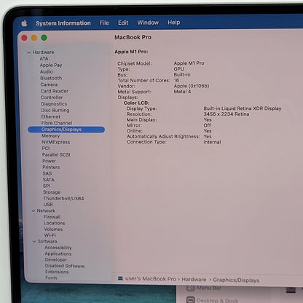
Task: Open the Help menu
Action: [174, 23]
